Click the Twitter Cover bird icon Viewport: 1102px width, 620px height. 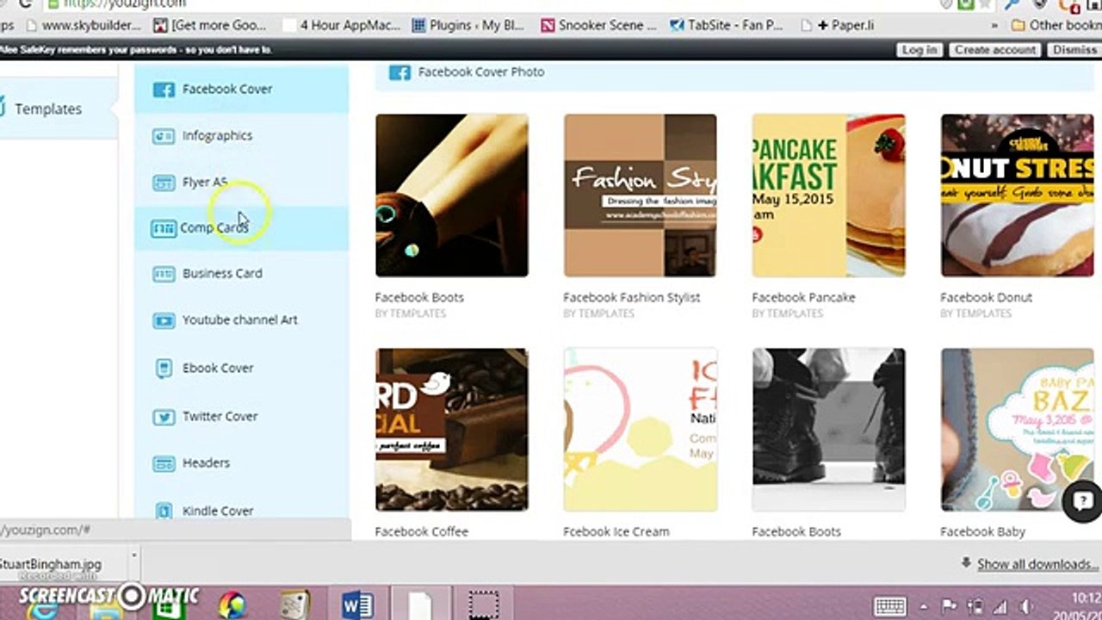tap(164, 417)
